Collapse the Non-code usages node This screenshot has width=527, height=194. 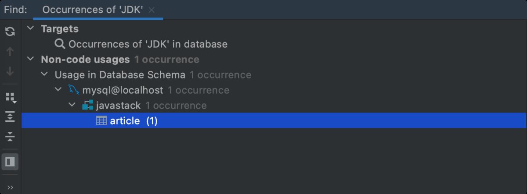30,59
